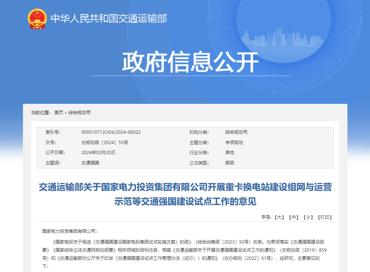Click the 主题词 field label
The width and height of the screenshot is (370, 272).
[53, 163]
